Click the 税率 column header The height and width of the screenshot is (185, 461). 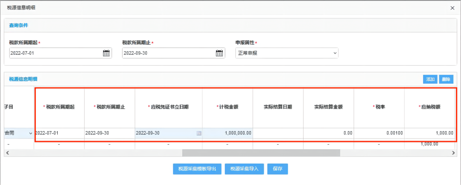[x=379, y=107]
